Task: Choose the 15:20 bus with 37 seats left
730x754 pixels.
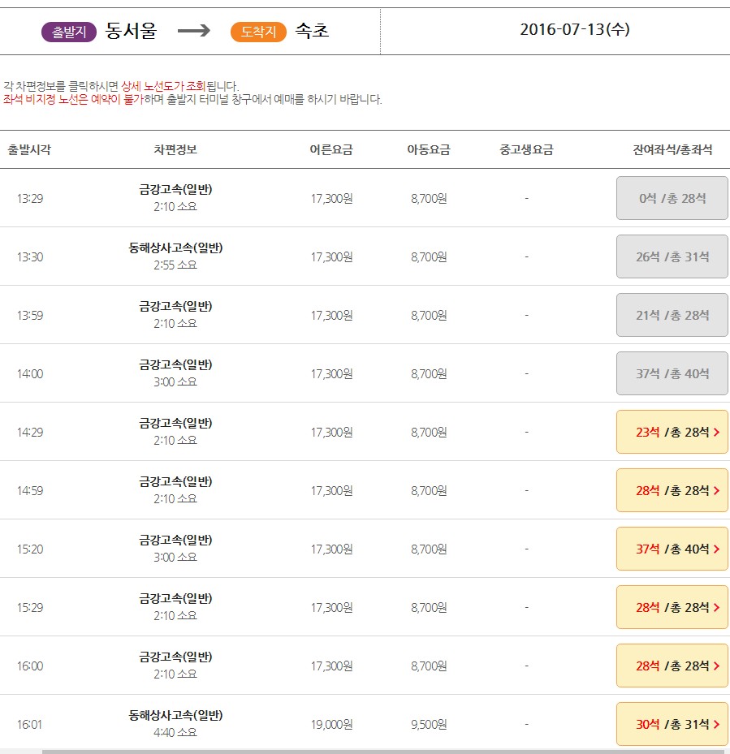Action: 672,549
